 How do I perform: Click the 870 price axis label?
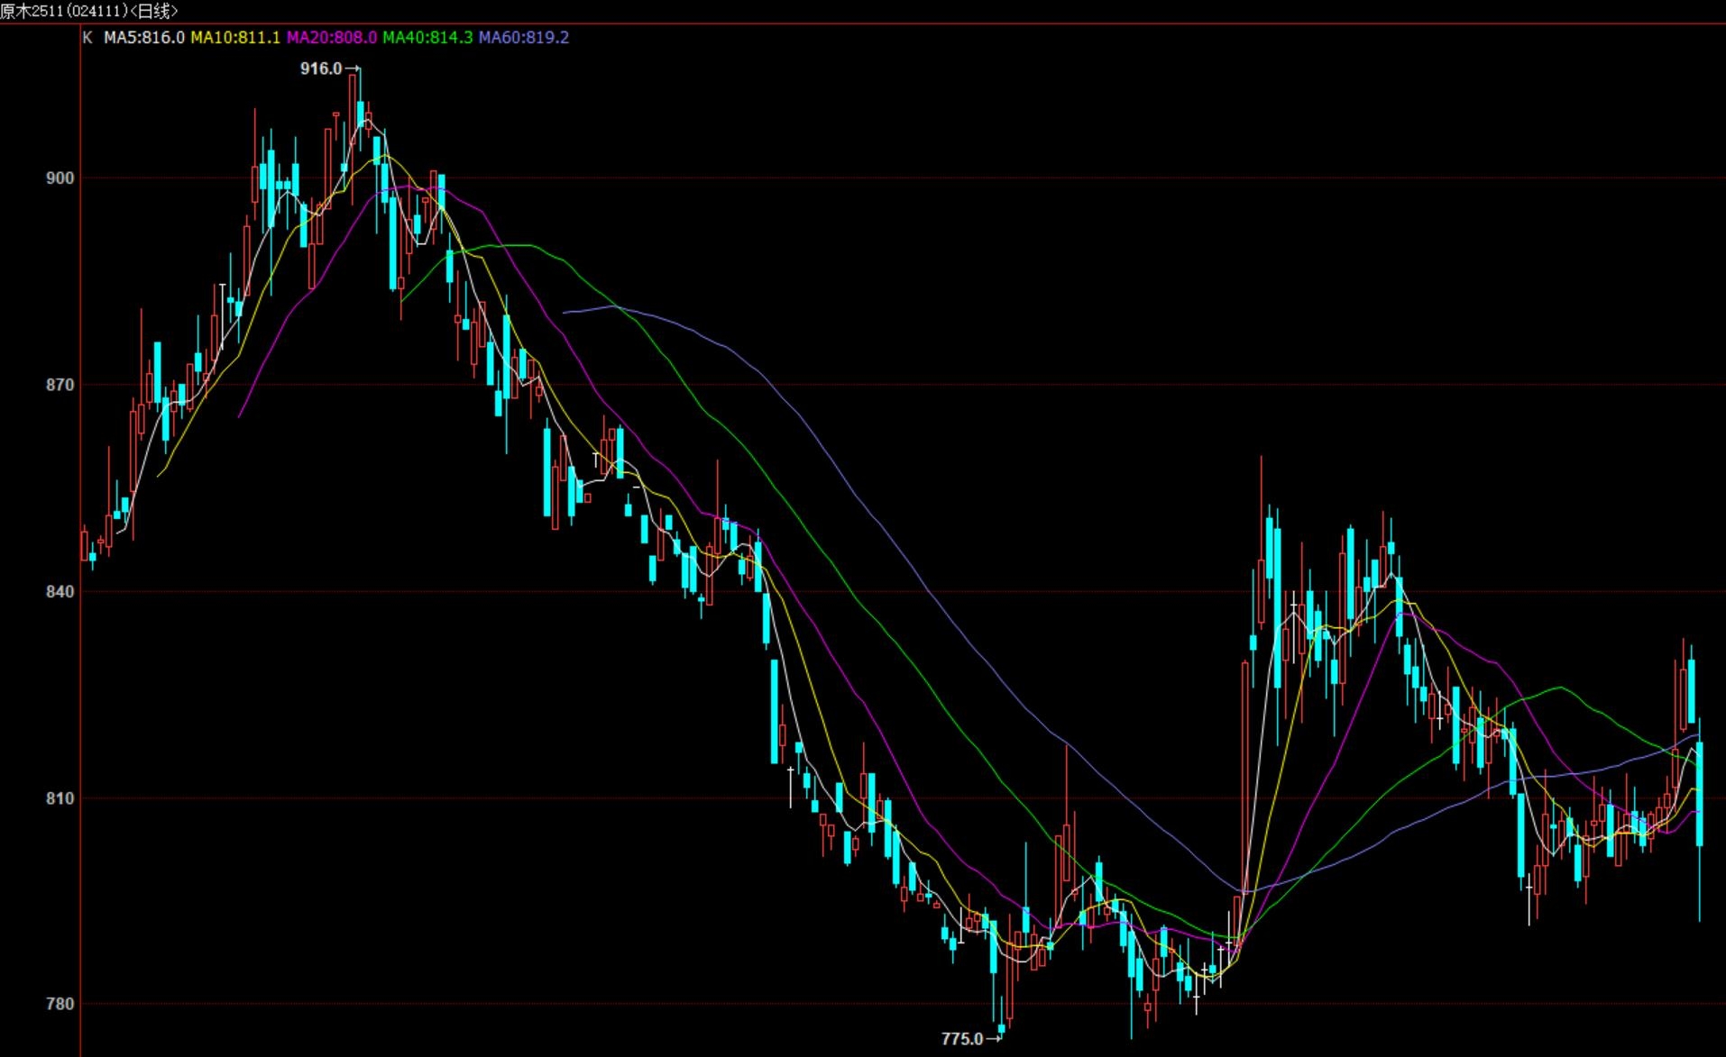(x=60, y=385)
